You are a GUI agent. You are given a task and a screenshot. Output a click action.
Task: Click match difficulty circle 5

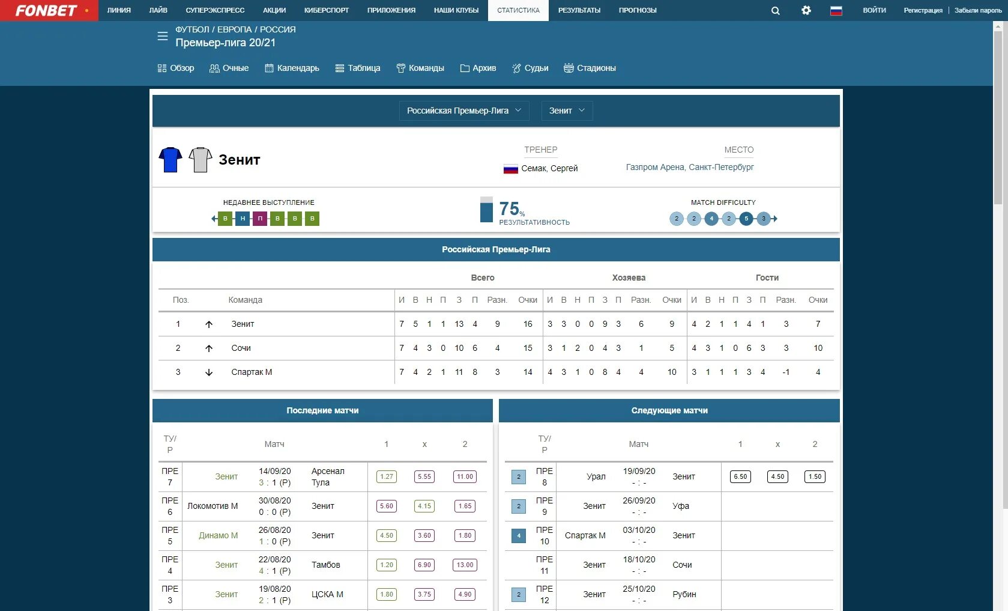(x=746, y=219)
